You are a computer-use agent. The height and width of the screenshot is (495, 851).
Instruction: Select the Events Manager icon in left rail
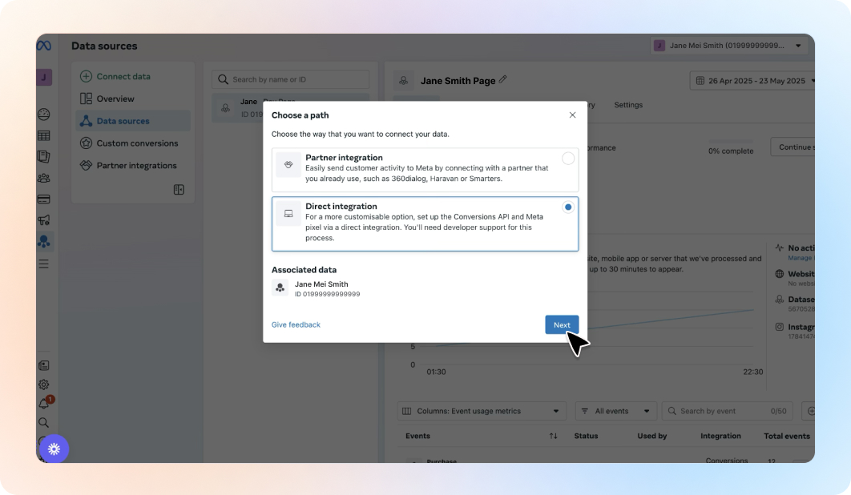(44, 242)
